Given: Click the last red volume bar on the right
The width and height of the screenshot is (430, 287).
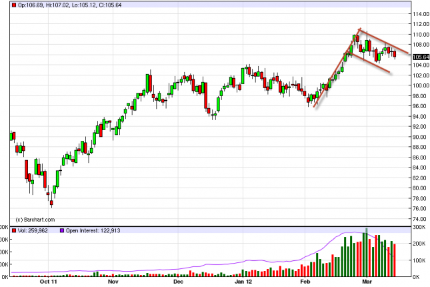Looking at the screenshot, I should (x=395, y=260).
